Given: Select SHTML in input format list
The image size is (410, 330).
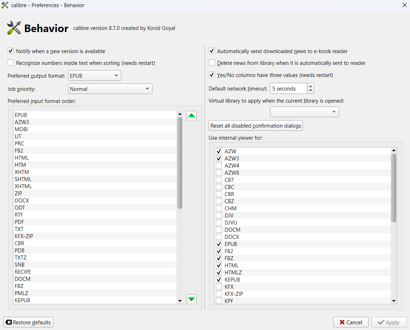Looking at the screenshot, I should [x=95, y=179].
